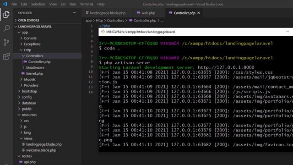293x165 pixels.
Task: Expand the Open Editors section
Action: (47, 20)
